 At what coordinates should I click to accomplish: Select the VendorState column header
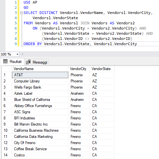102,69
